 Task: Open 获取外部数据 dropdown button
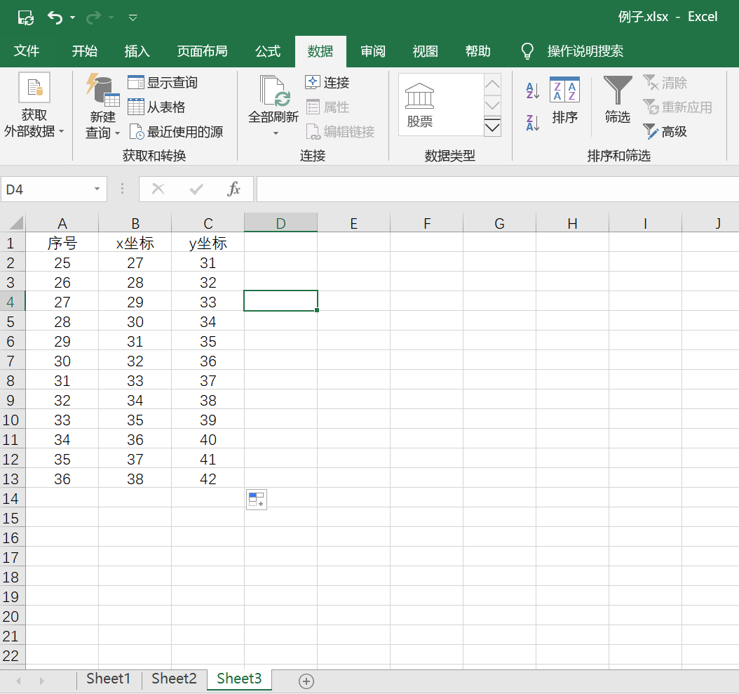click(34, 106)
